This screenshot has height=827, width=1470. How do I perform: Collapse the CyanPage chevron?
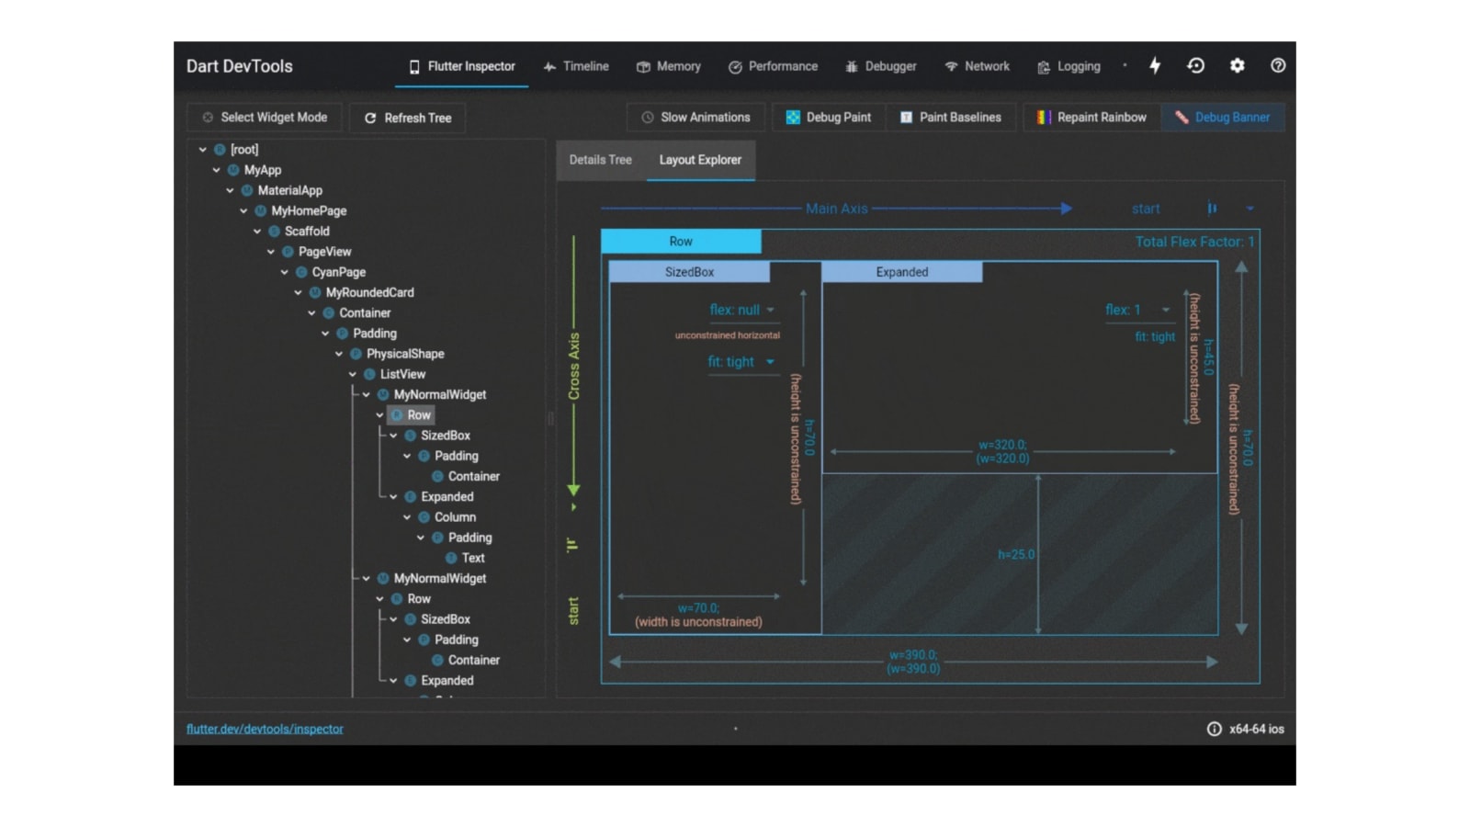coord(285,272)
